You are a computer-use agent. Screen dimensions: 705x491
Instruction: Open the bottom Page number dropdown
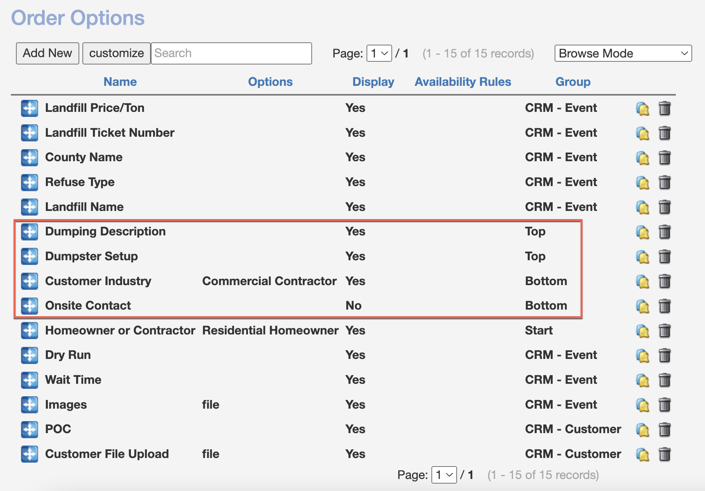444,475
